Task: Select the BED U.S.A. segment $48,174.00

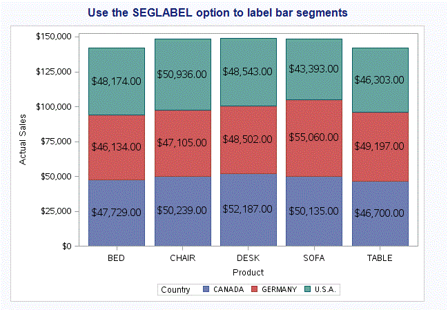Action: point(116,81)
